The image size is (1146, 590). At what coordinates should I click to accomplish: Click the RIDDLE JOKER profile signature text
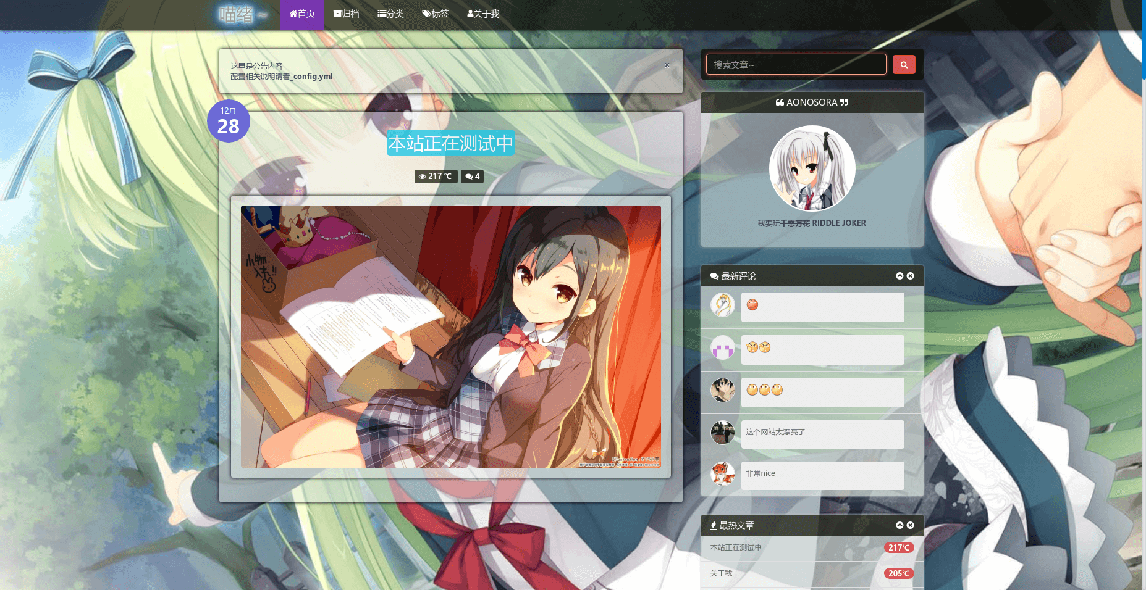(838, 223)
